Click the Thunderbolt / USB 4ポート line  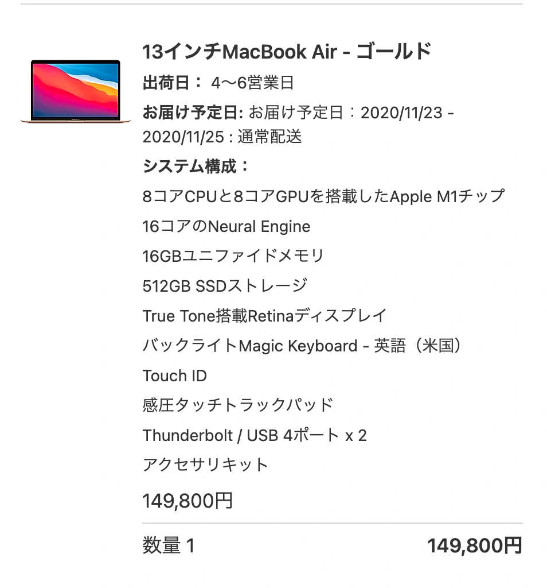coord(255,435)
